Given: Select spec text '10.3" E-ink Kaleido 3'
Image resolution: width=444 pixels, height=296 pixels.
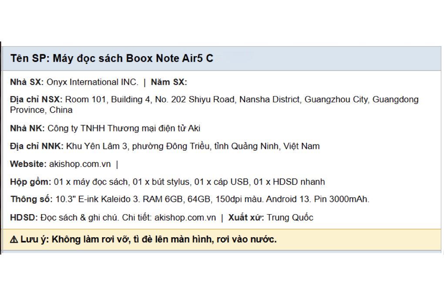Looking at the screenshot, I should point(98,199).
